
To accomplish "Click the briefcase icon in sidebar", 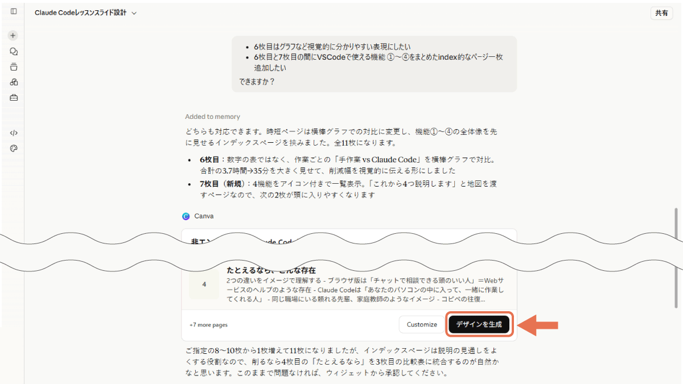I will pos(14,98).
